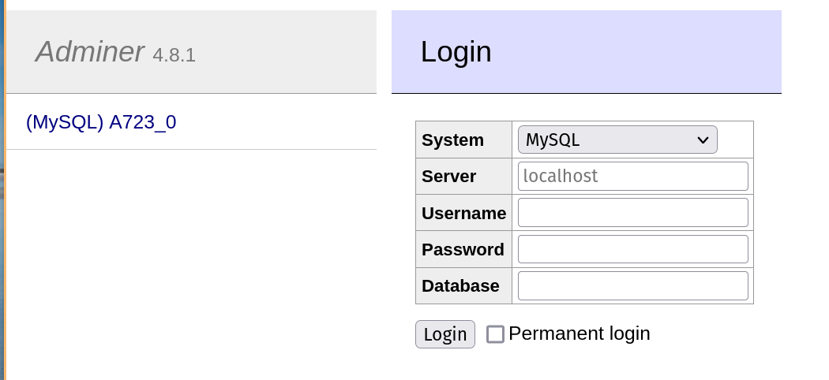Viewport: 829px width, 380px height.
Task: Click the Adminer logo heading
Action: [x=89, y=52]
